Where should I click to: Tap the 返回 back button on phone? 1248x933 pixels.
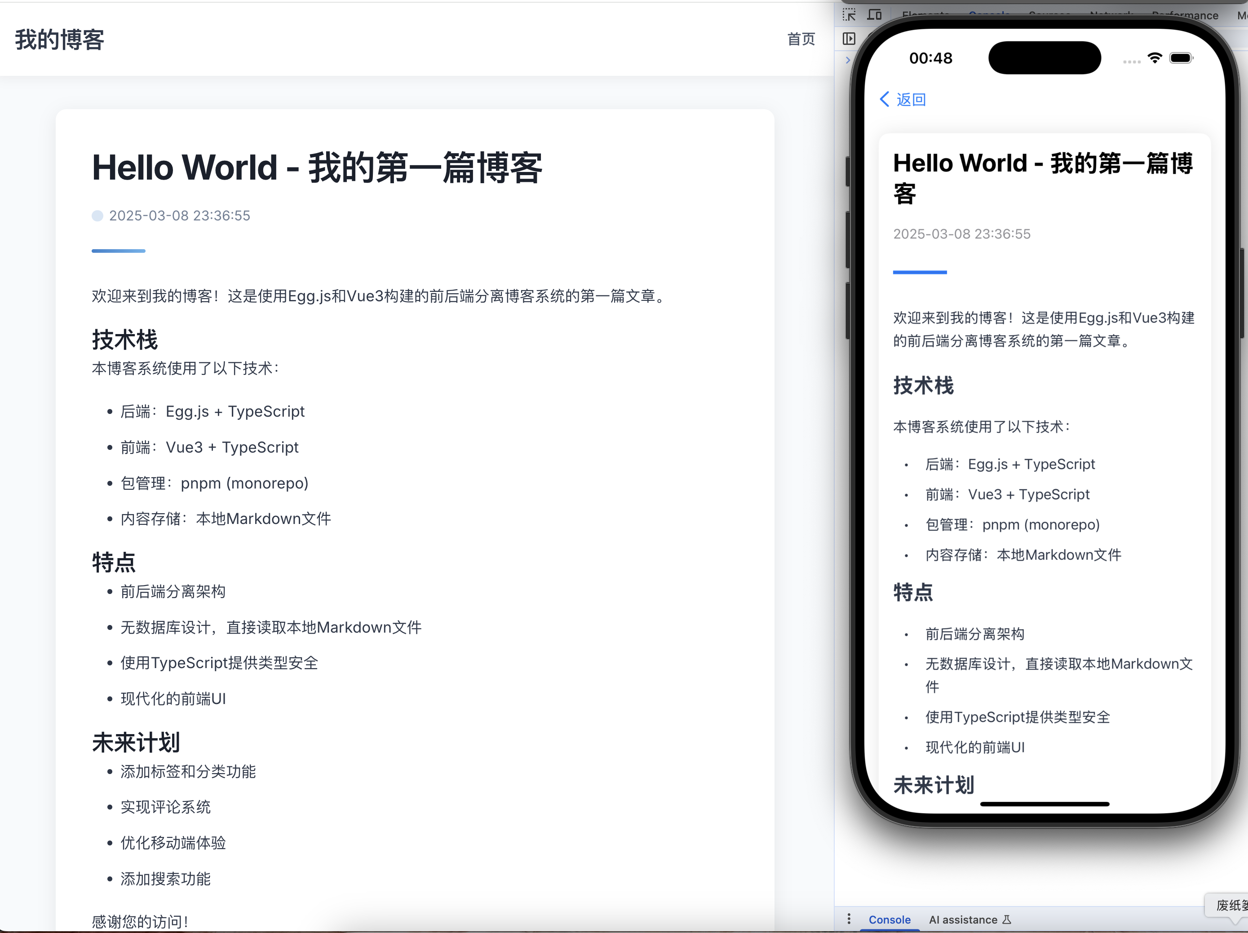(x=911, y=100)
